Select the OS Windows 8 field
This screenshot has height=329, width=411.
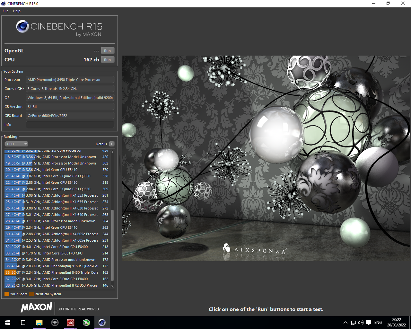pos(70,98)
